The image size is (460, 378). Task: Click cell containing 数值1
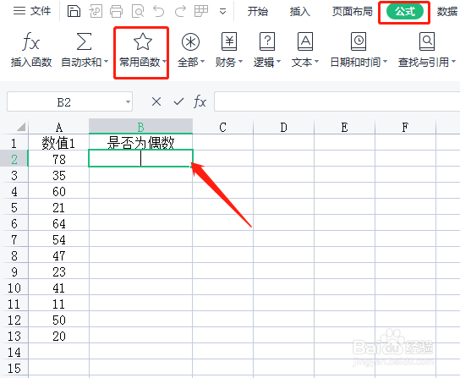(58, 143)
